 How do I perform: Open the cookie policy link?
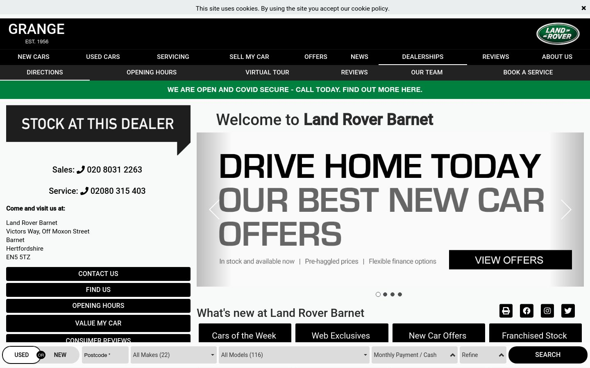(370, 8)
